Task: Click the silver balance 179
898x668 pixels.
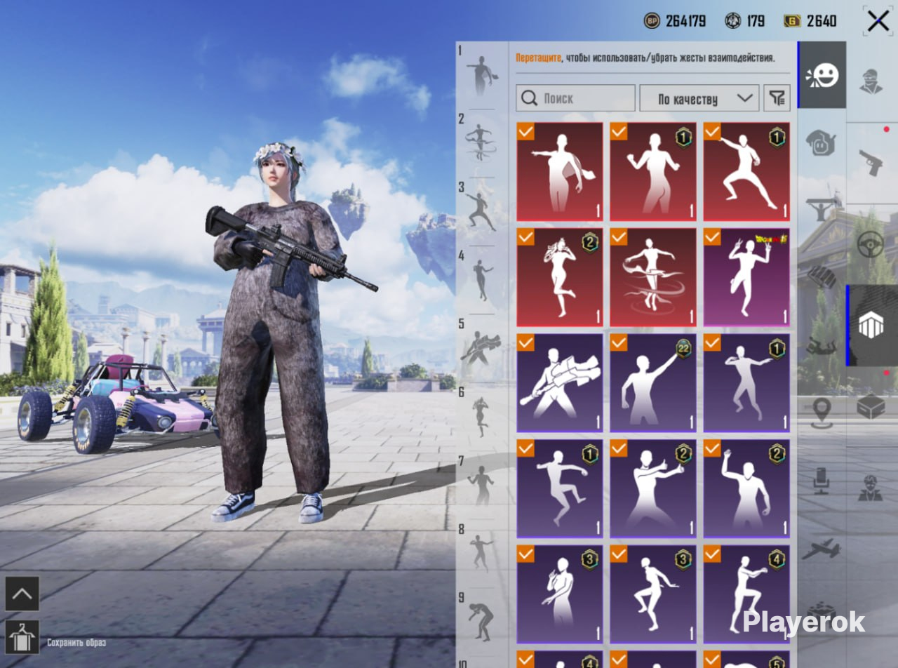Action: 756,21
